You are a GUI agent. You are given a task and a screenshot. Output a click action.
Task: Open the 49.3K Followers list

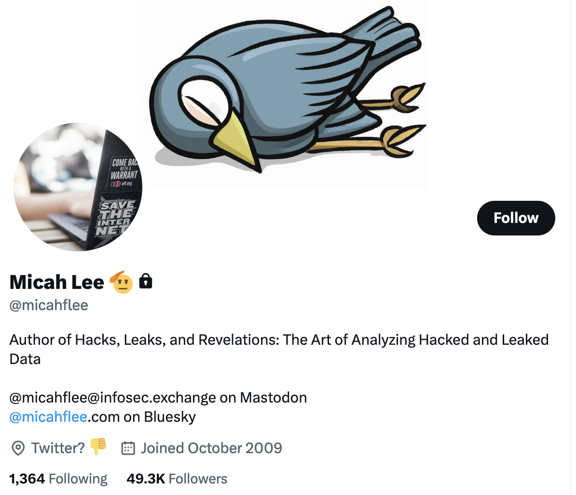pos(177,479)
